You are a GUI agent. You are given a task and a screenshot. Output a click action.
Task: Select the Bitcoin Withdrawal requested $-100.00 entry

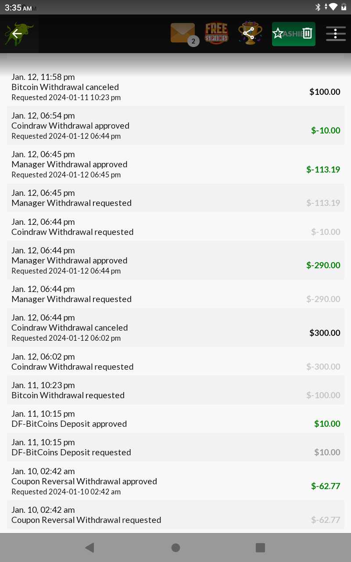[175, 390]
